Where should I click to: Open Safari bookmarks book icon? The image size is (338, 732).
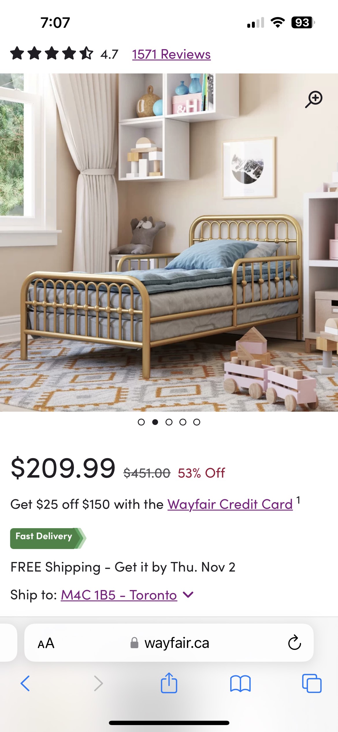coord(240,683)
